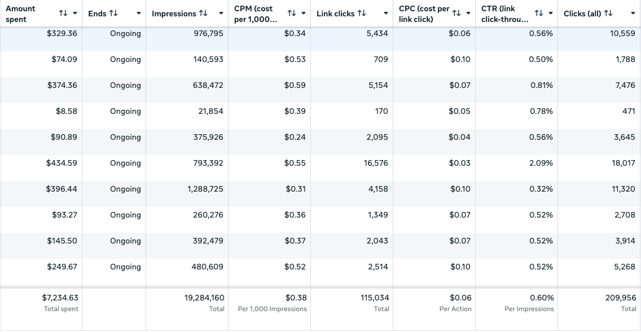This screenshot has height=332, width=641.
Task: Click total impressions 19,284,160
Action: [204, 298]
